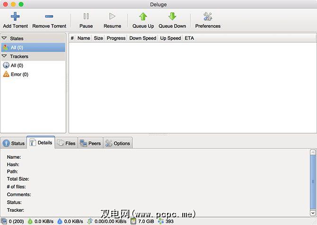The height and width of the screenshot is (225, 317).
Task: Click the details panel scrollbar thumb
Action: (313, 182)
